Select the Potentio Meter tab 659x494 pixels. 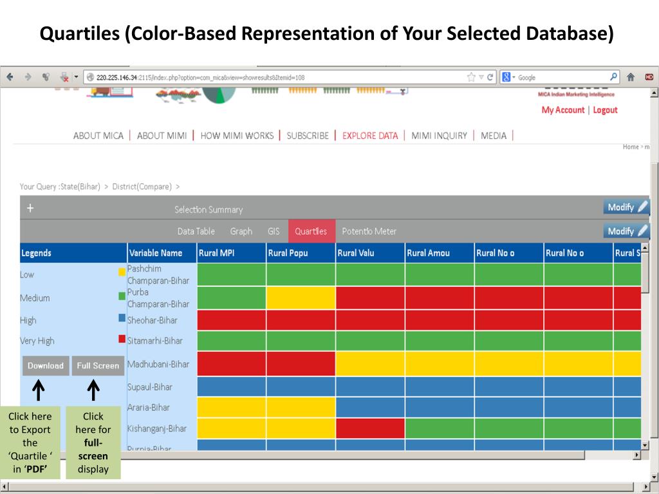[x=369, y=232]
